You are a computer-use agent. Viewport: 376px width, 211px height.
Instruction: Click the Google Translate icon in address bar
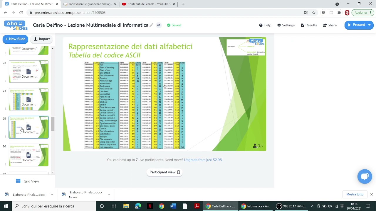pyautogui.click(x=306, y=13)
